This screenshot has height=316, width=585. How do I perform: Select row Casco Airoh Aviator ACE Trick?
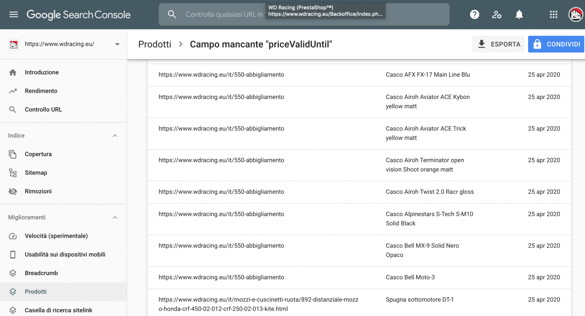tap(359, 134)
